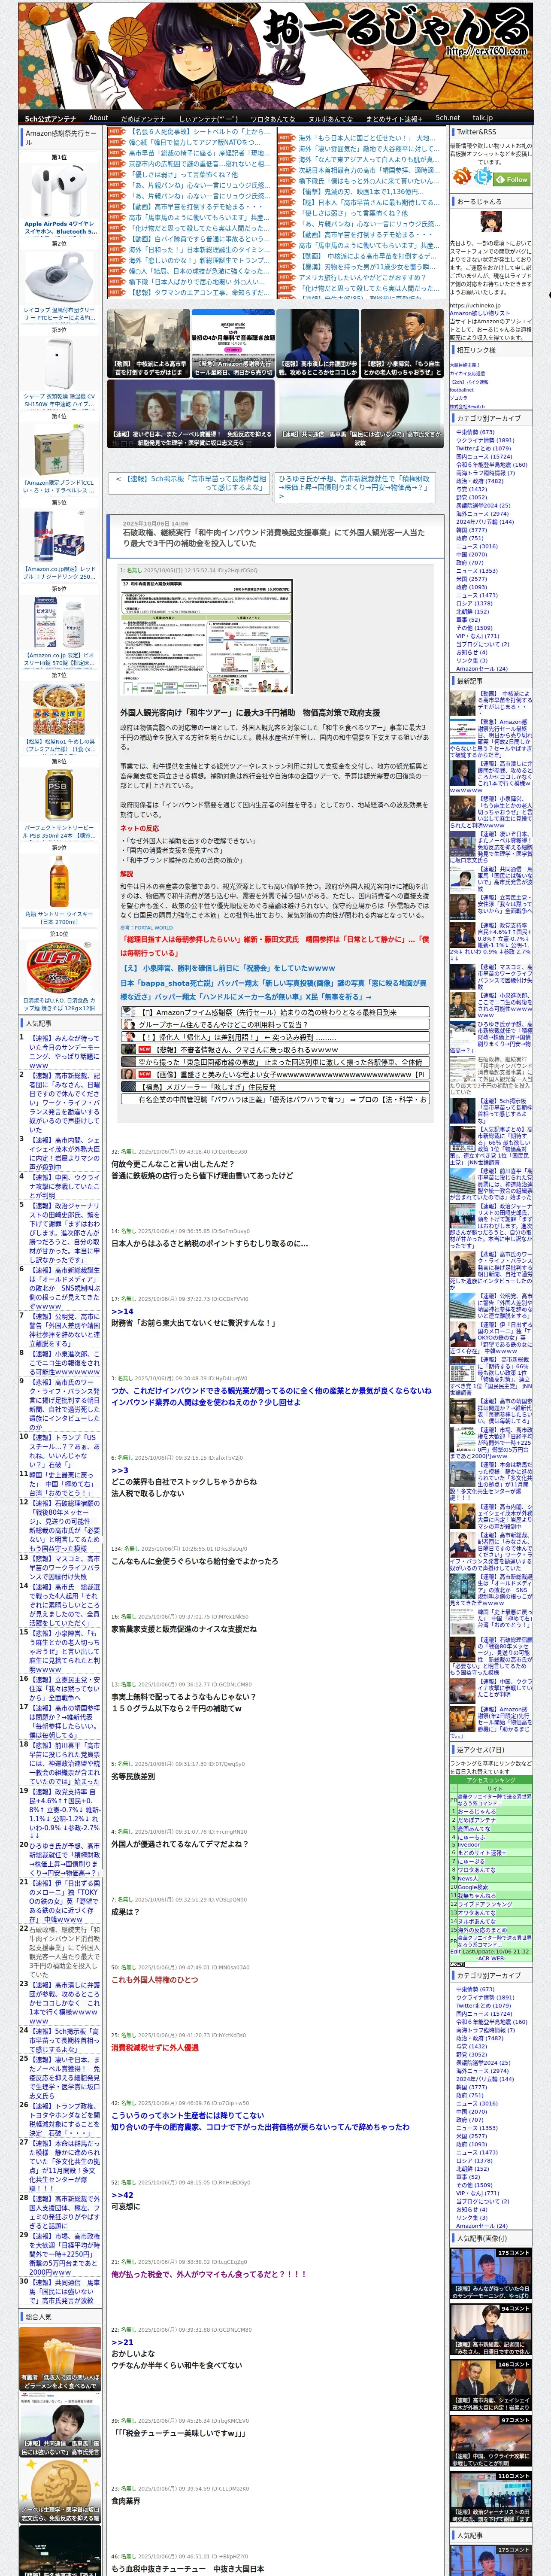The height and width of the screenshot is (2576, 551).
Task: Open the 日清 U.F.O. yakisoba product image
Action: pos(59,966)
